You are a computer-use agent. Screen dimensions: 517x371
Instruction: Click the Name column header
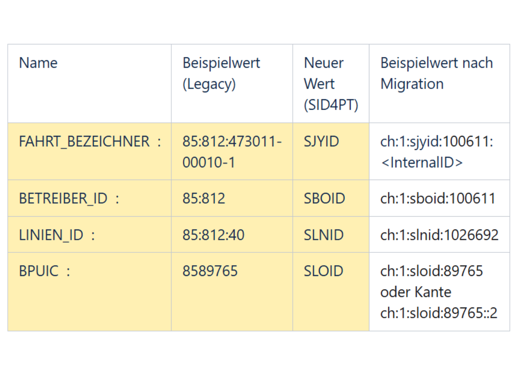pos(90,84)
